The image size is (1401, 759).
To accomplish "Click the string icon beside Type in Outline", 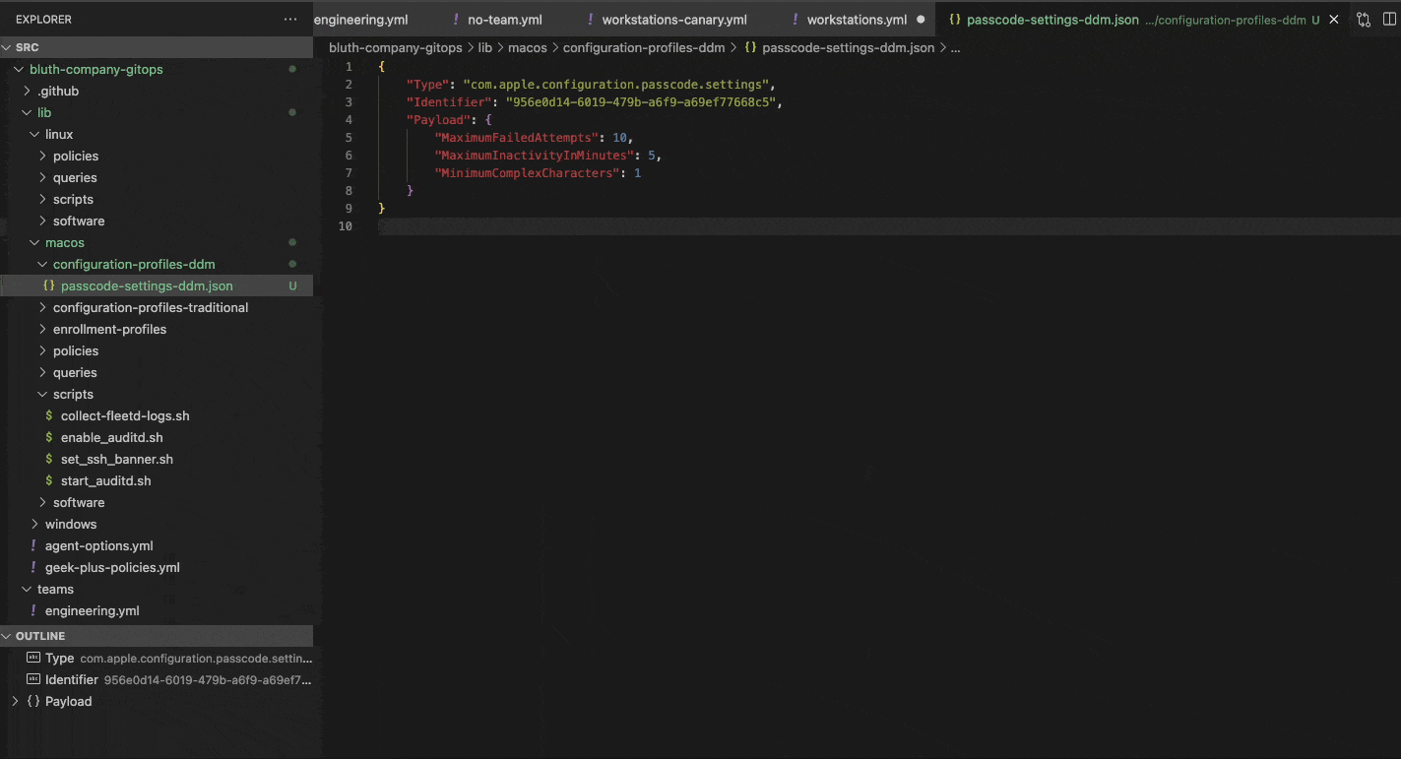I will pos(33,658).
